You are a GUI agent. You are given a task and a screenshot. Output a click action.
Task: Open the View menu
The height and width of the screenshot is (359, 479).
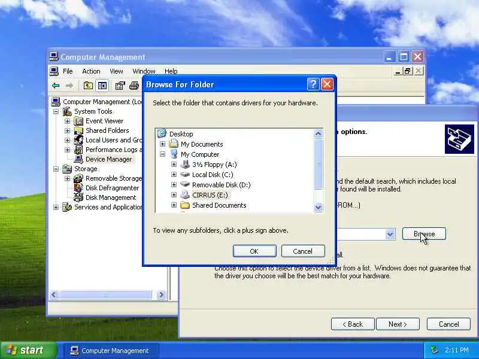point(116,71)
